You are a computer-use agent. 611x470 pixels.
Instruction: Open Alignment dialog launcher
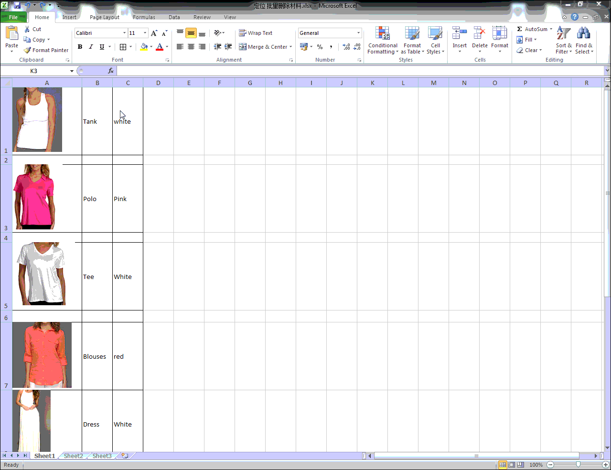point(291,60)
